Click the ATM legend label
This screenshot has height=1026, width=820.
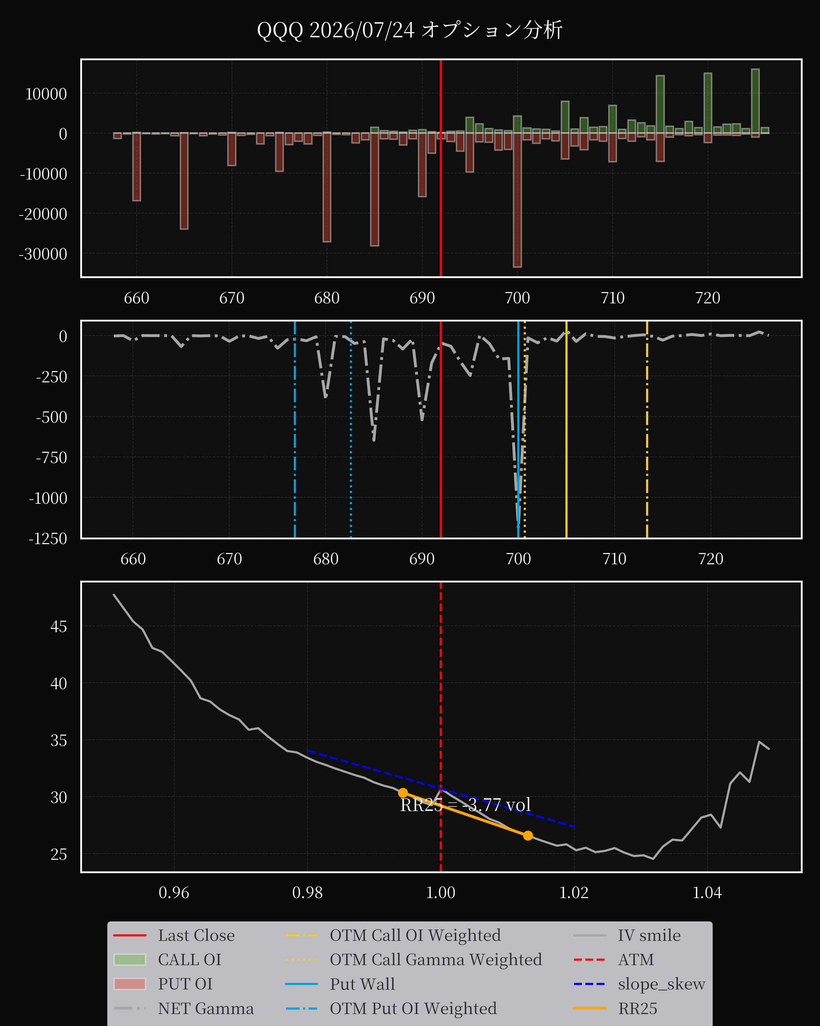point(636,959)
